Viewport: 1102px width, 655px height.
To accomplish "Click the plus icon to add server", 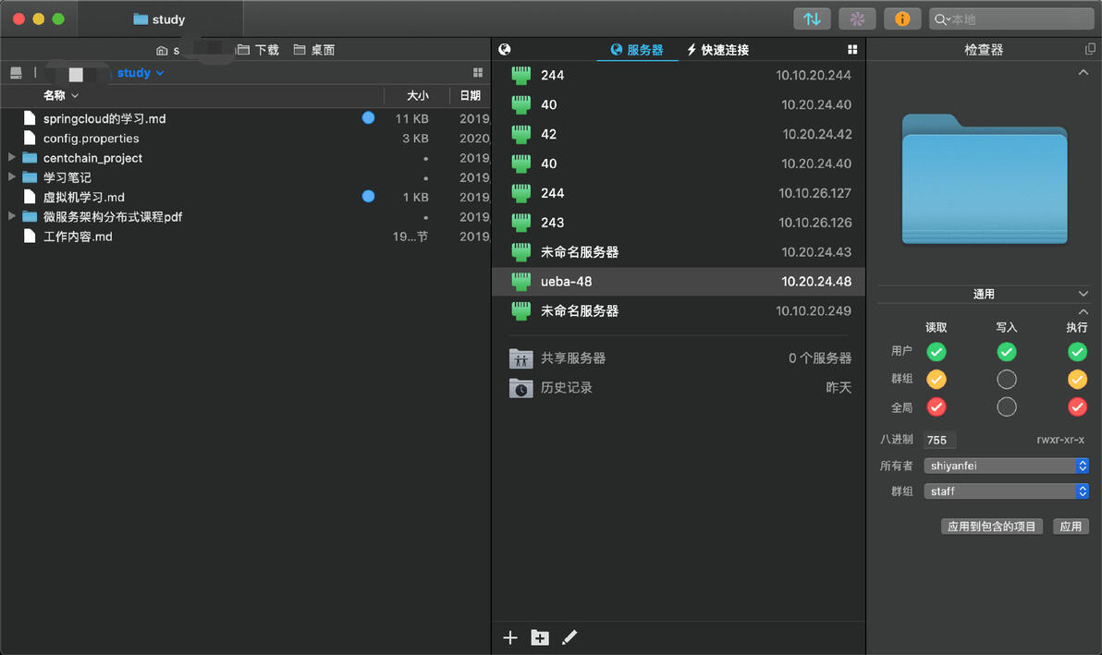I will 509,637.
